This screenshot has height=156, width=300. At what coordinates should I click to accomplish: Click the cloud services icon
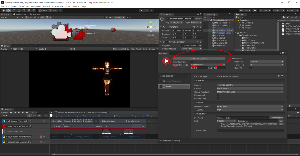pyautogui.click(x=255, y=10)
